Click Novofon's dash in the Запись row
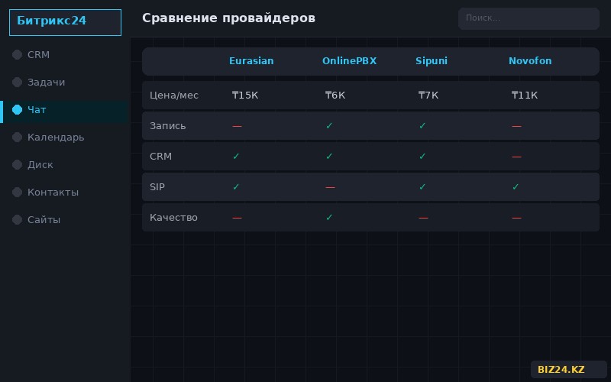This screenshot has height=382, width=611. (x=517, y=126)
